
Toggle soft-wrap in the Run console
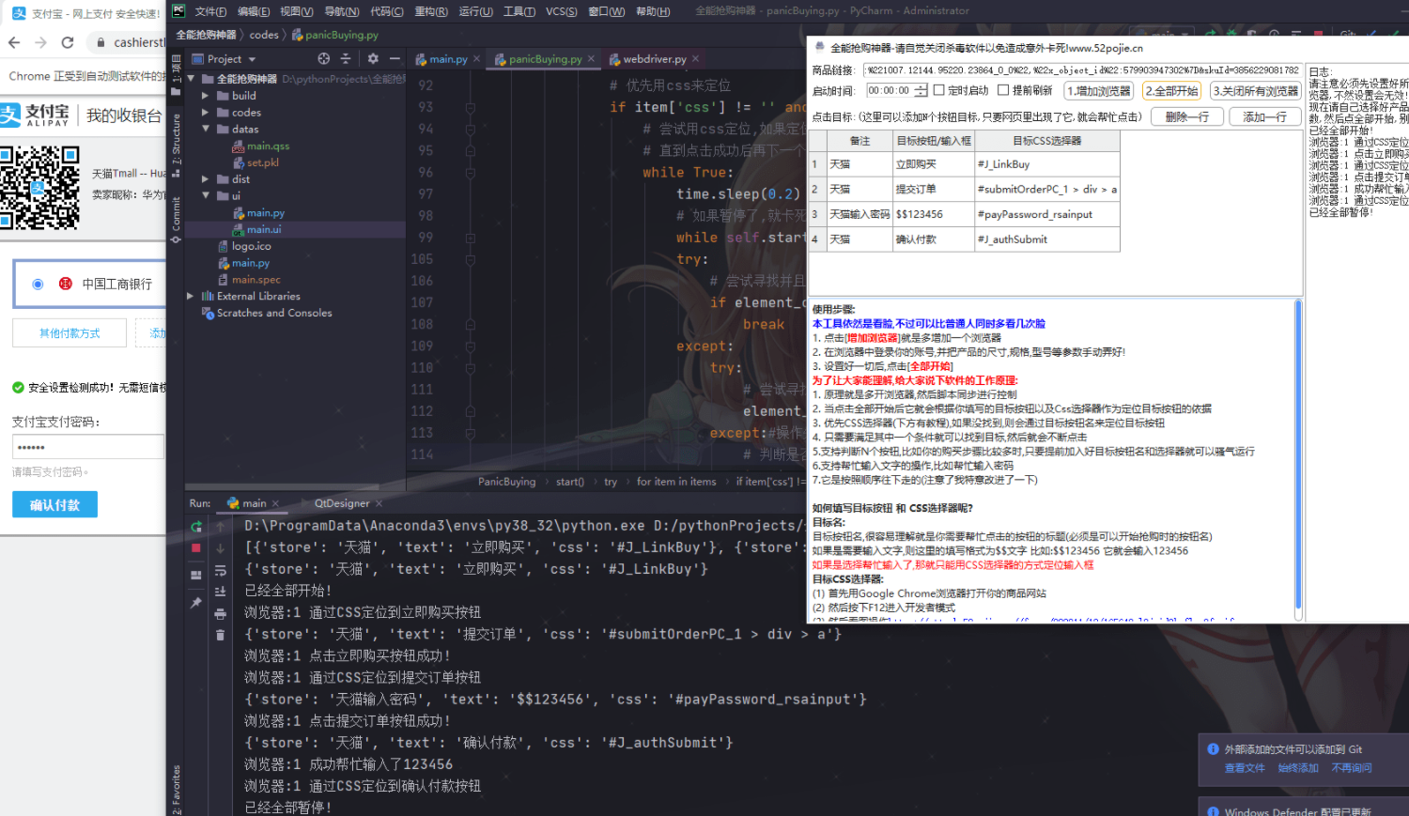click(220, 571)
